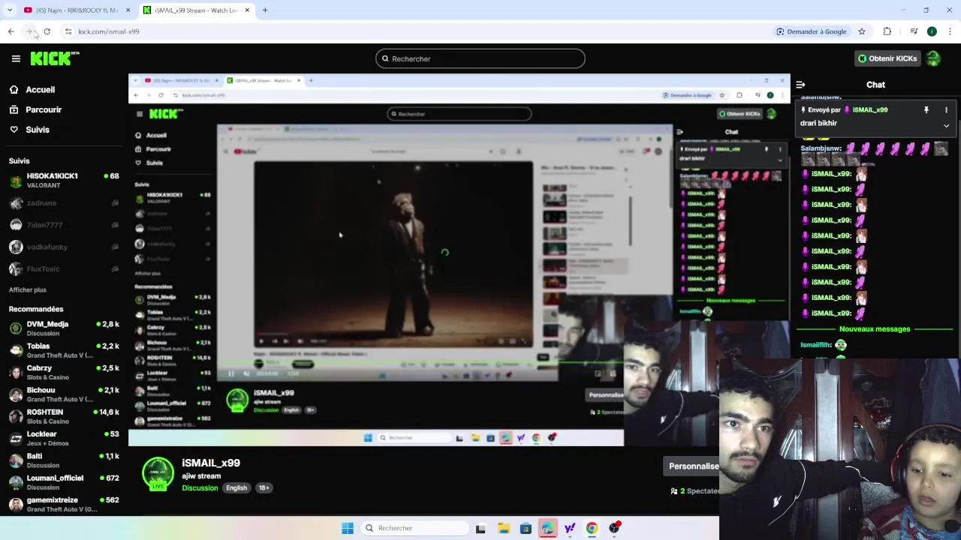Open the FluxToxic channel

click(x=64, y=268)
